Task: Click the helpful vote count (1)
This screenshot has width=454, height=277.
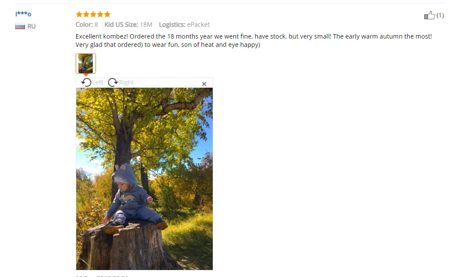Action: click(440, 15)
